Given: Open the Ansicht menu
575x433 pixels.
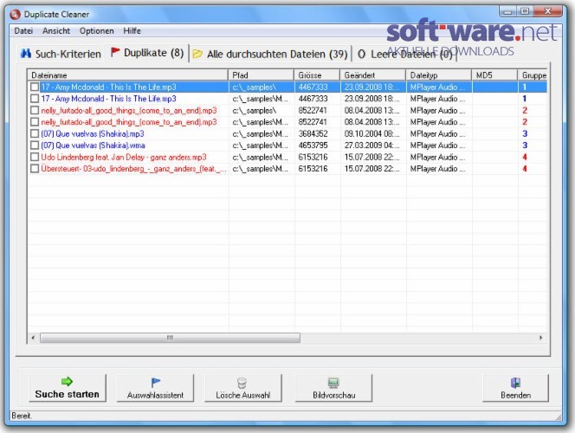Looking at the screenshot, I should [x=56, y=31].
